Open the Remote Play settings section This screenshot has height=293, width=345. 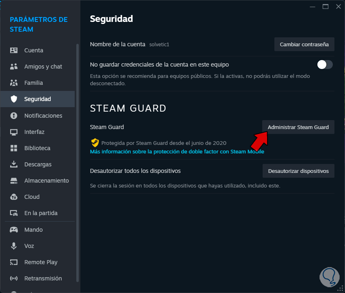point(41,262)
